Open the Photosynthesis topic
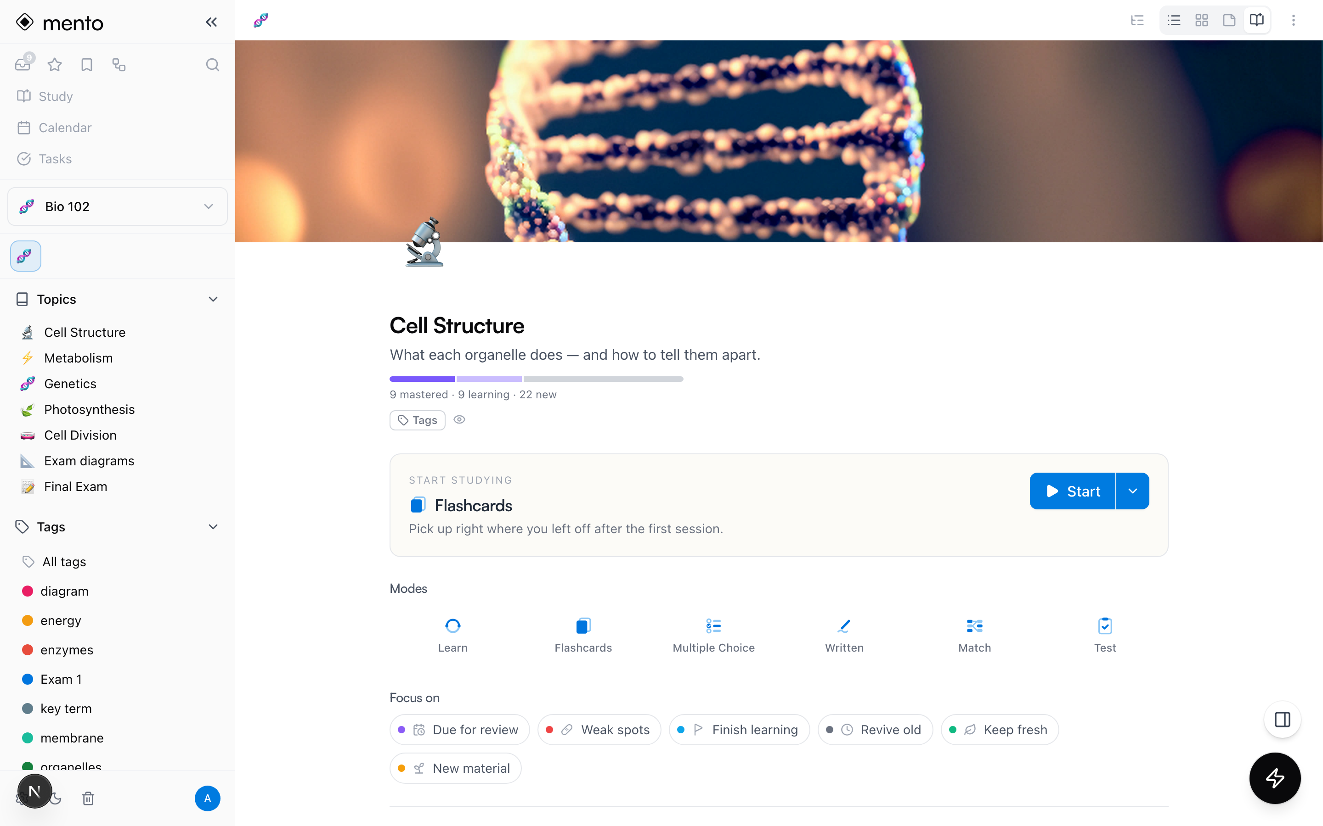The image size is (1323, 826). (89, 409)
